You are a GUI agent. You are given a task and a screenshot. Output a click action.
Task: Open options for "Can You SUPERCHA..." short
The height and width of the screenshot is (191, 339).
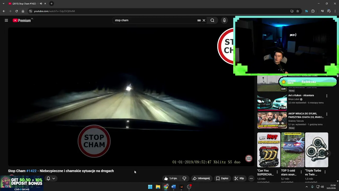[x=277, y=172]
